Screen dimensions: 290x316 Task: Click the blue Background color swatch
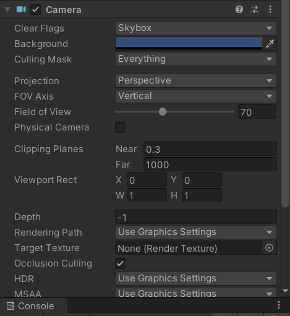[x=189, y=43]
